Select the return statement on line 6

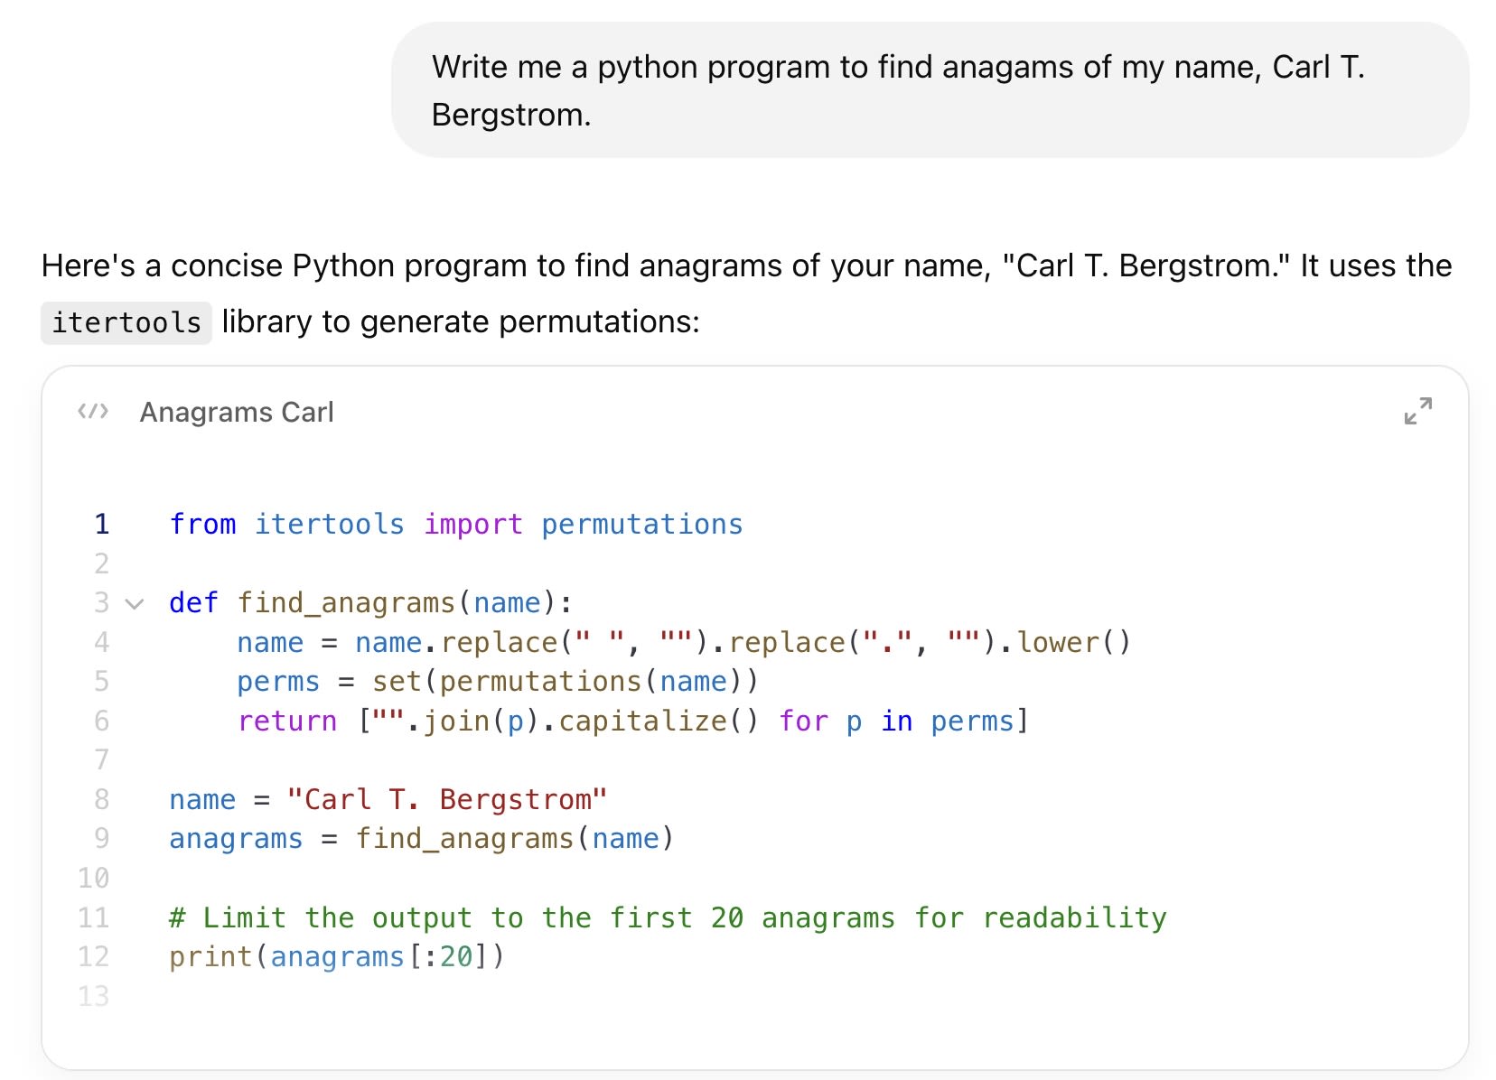click(x=632, y=721)
